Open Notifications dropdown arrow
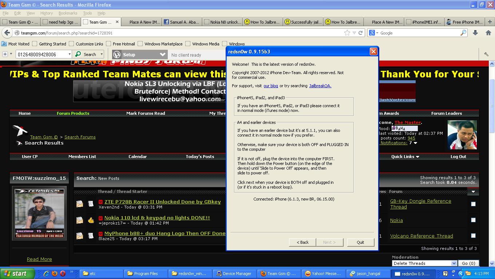 [x=415, y=143]
